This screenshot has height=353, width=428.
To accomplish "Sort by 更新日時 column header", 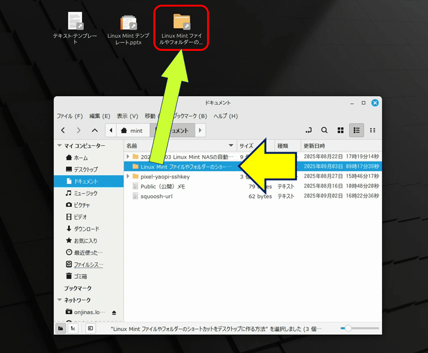I will [x=341, y=145].
